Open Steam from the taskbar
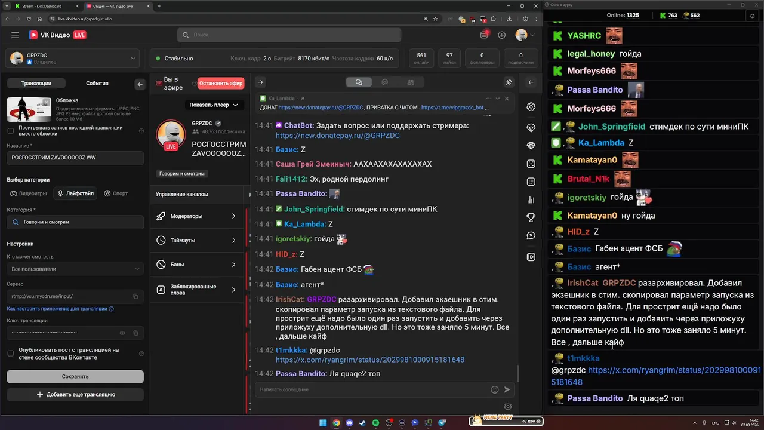This screenshot has height=430, width=764. coord(363,423)
